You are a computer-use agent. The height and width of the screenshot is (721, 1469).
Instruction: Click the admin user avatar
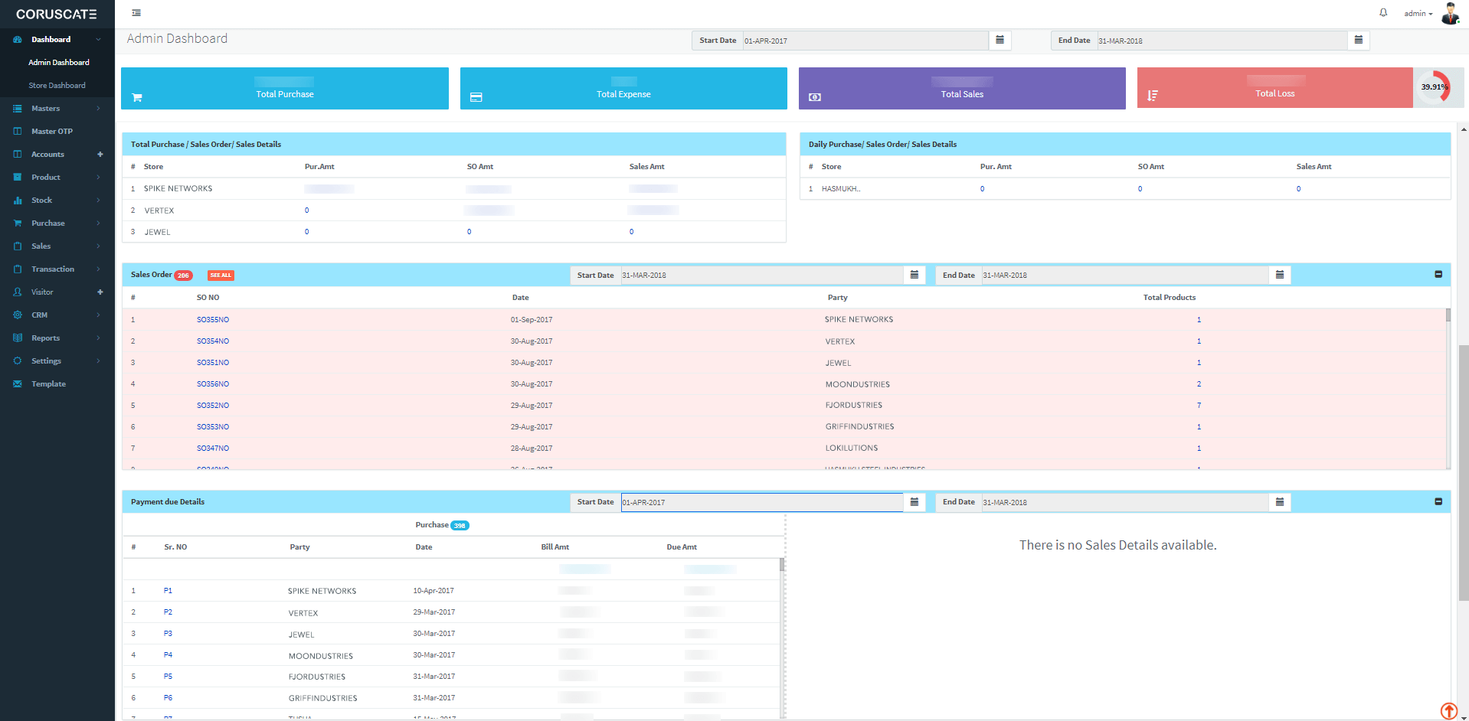1450,13
